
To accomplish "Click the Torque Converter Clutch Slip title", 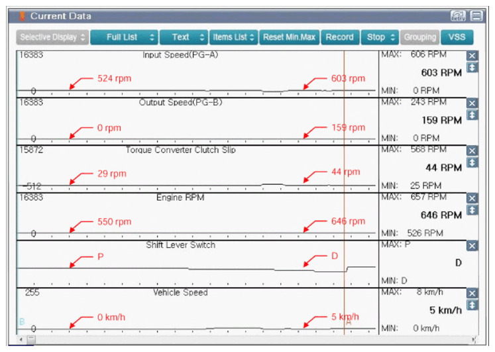I will click(x=181, y=150).
